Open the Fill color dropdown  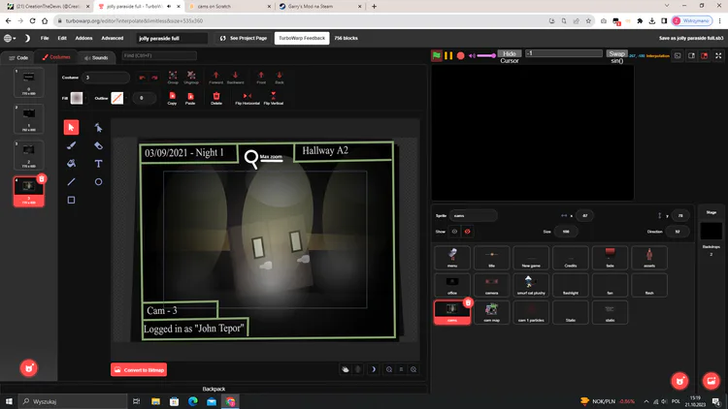point(85,98)
